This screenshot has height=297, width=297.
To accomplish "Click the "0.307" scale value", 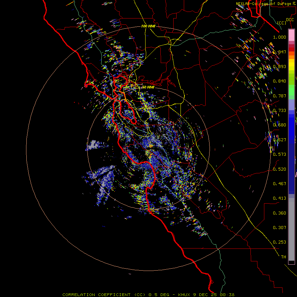I will click(x=280, y=228).
